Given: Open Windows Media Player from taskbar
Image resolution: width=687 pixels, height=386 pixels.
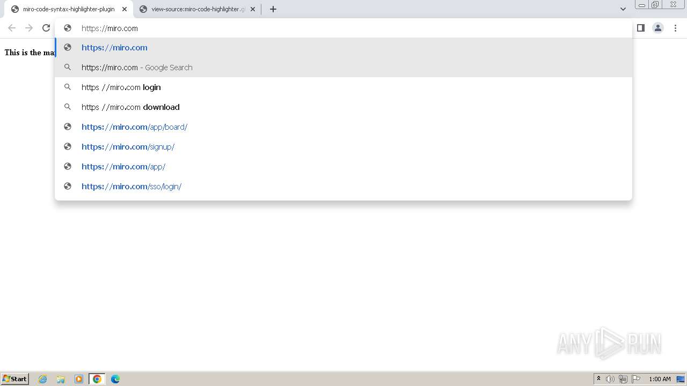Looking at the screenshot, I should coord(79,379).
